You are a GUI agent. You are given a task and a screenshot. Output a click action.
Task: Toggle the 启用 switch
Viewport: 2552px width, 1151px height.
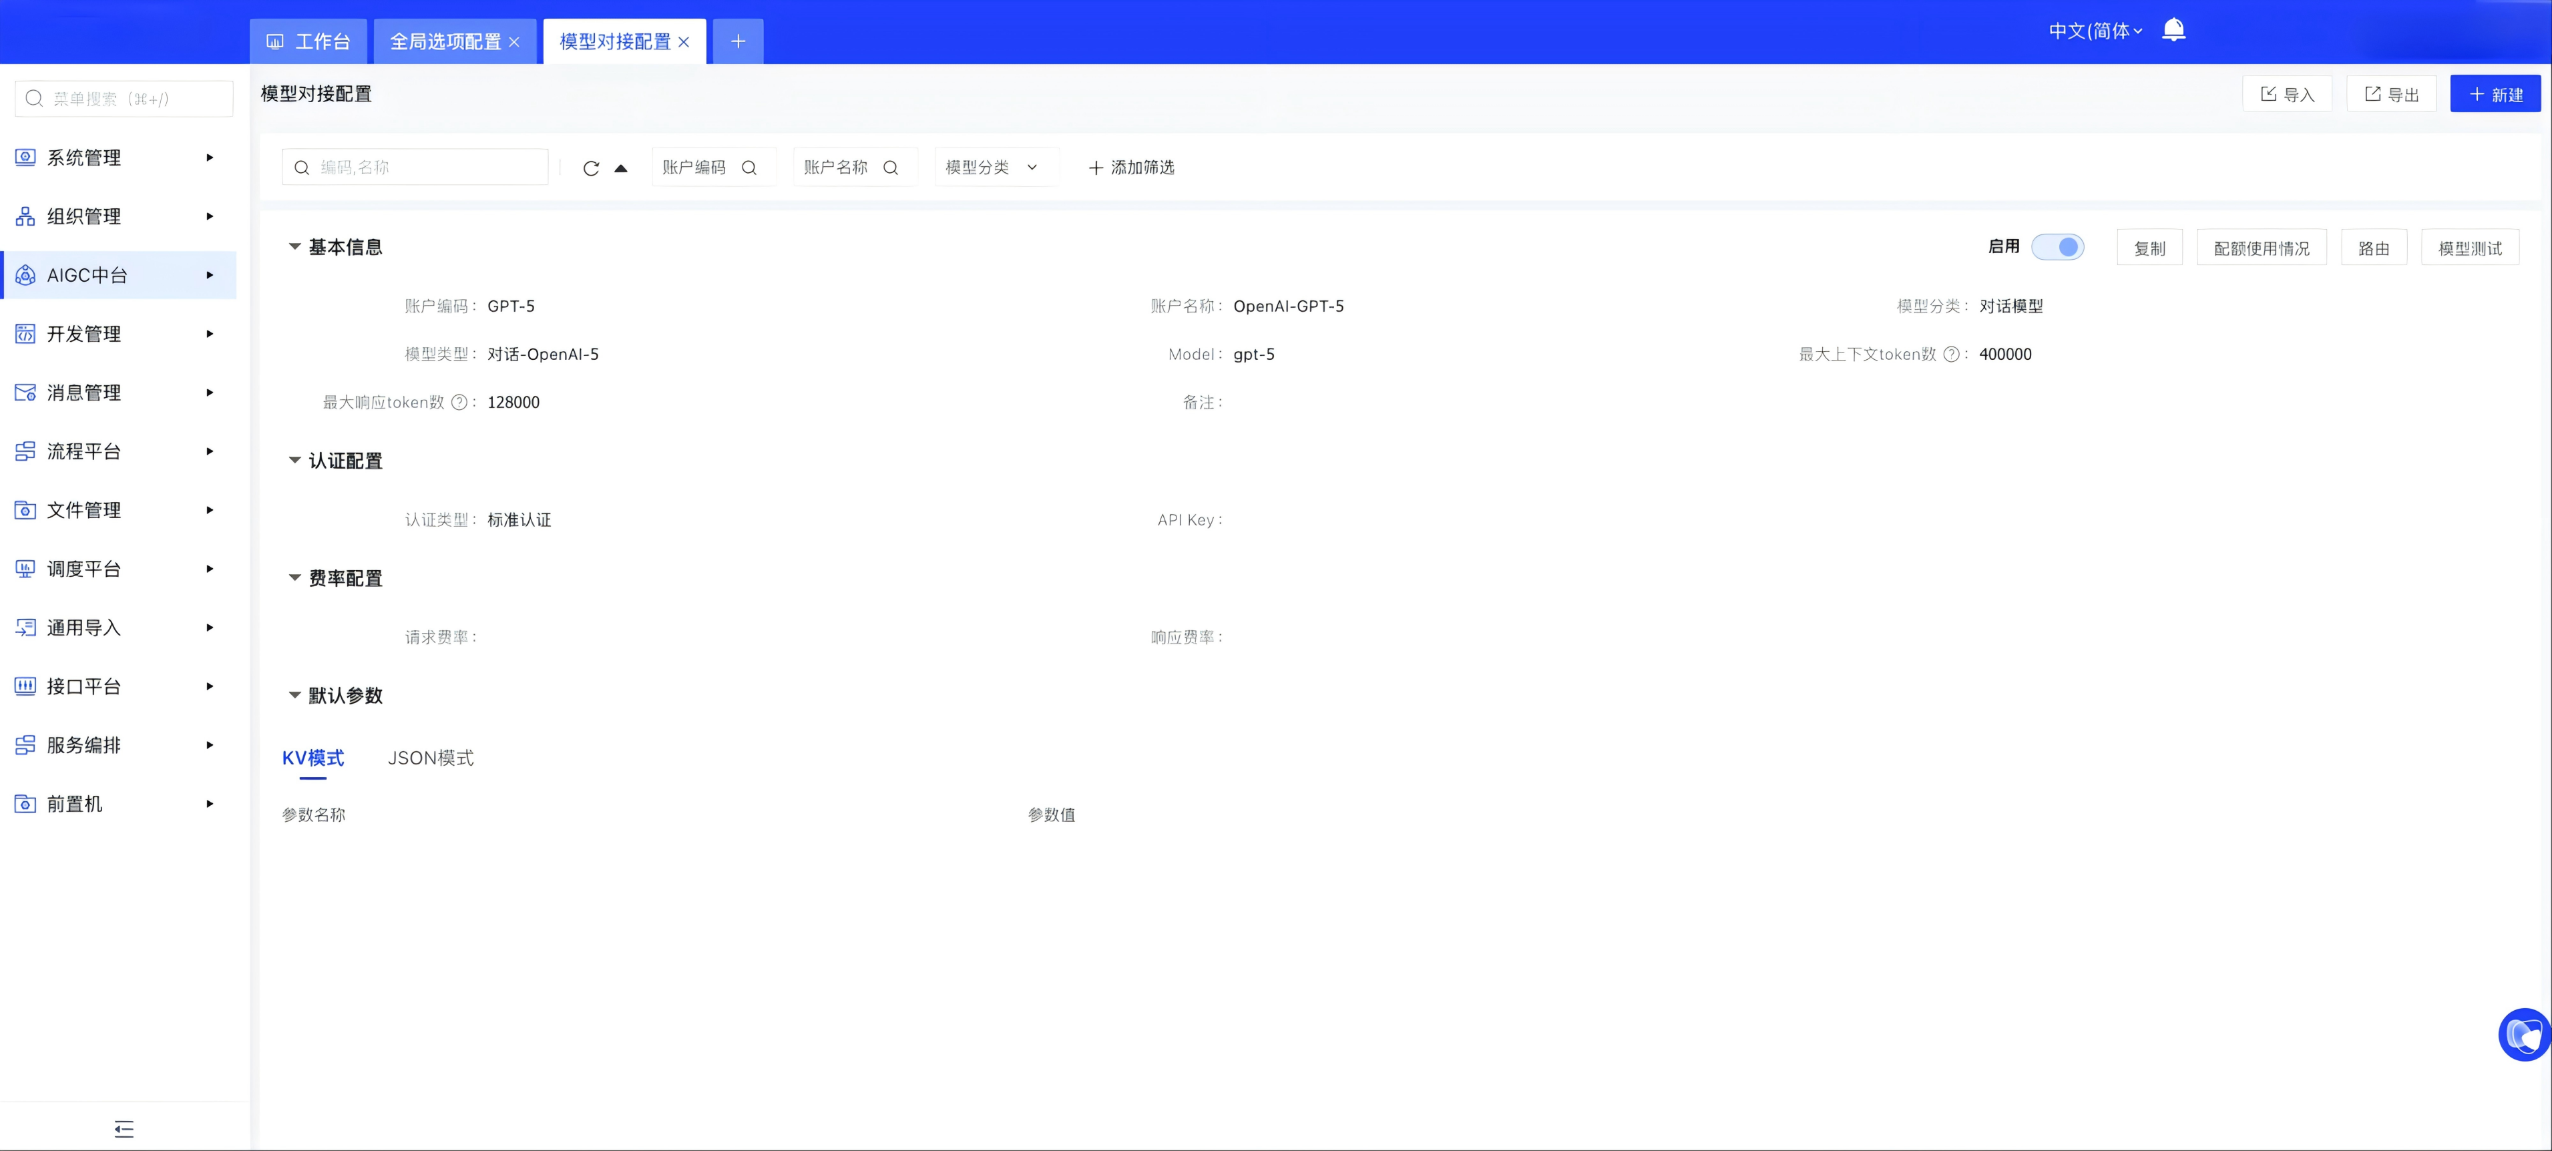2057,246
